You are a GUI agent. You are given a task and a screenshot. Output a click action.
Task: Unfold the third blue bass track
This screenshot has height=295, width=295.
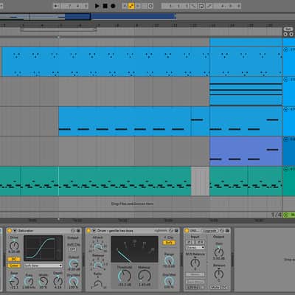pos(285,109)
